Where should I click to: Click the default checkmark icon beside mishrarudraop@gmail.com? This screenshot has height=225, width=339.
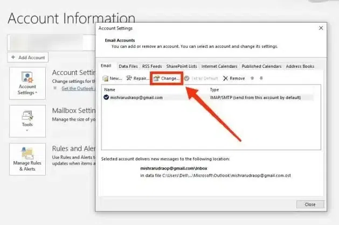tap(106, 97)
